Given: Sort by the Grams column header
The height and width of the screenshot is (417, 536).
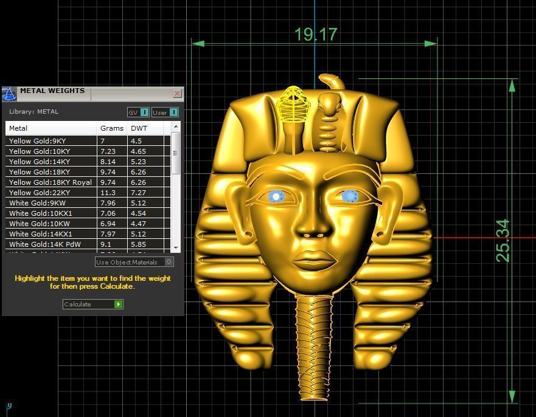Looking at the screenshot, I should tap(112, 128).
